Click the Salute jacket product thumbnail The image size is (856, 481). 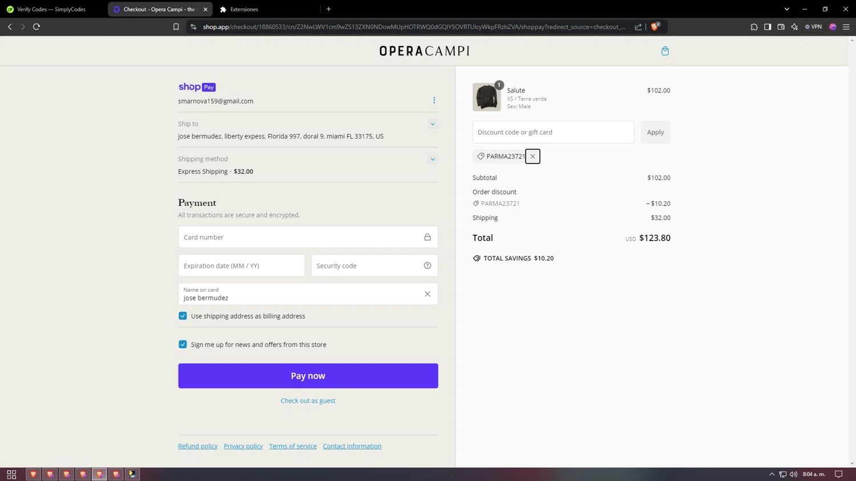[487, 97]
